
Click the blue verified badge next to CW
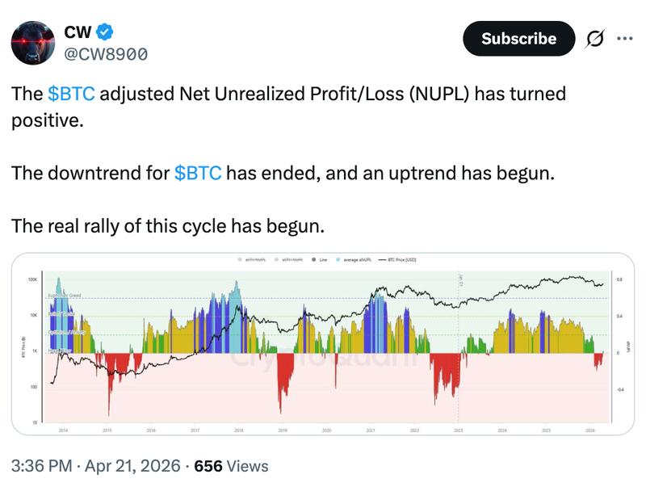click(104, 31)
